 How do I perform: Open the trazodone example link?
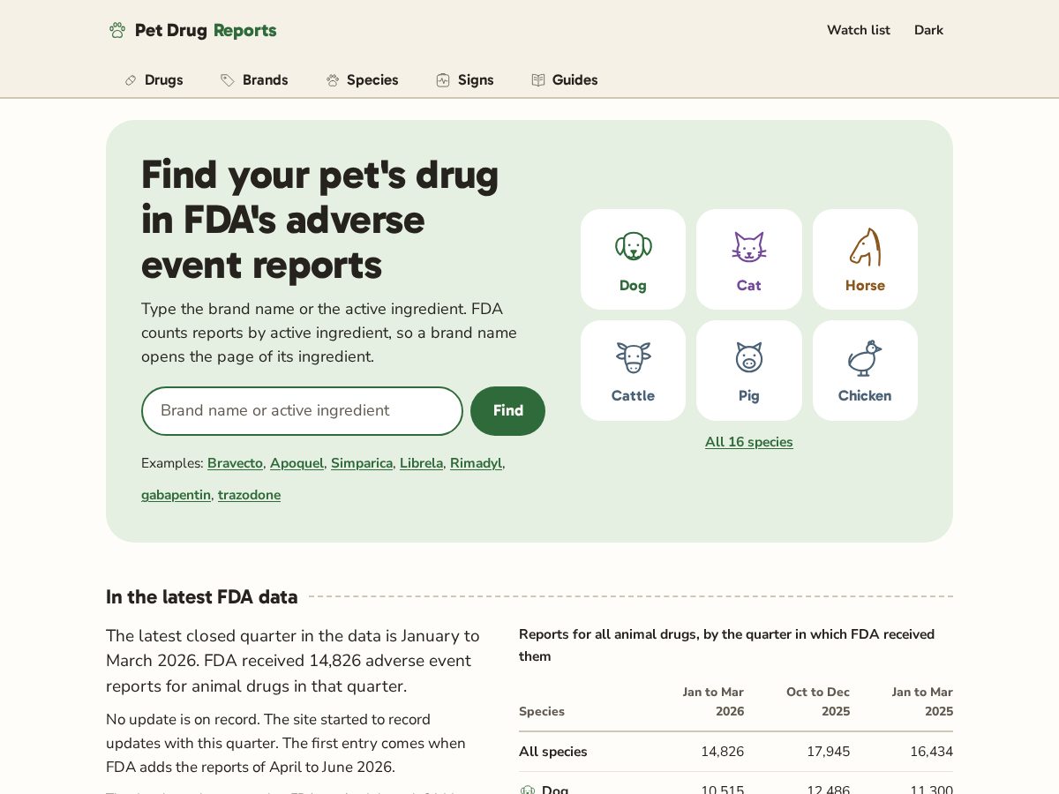(x=249, y=495)
